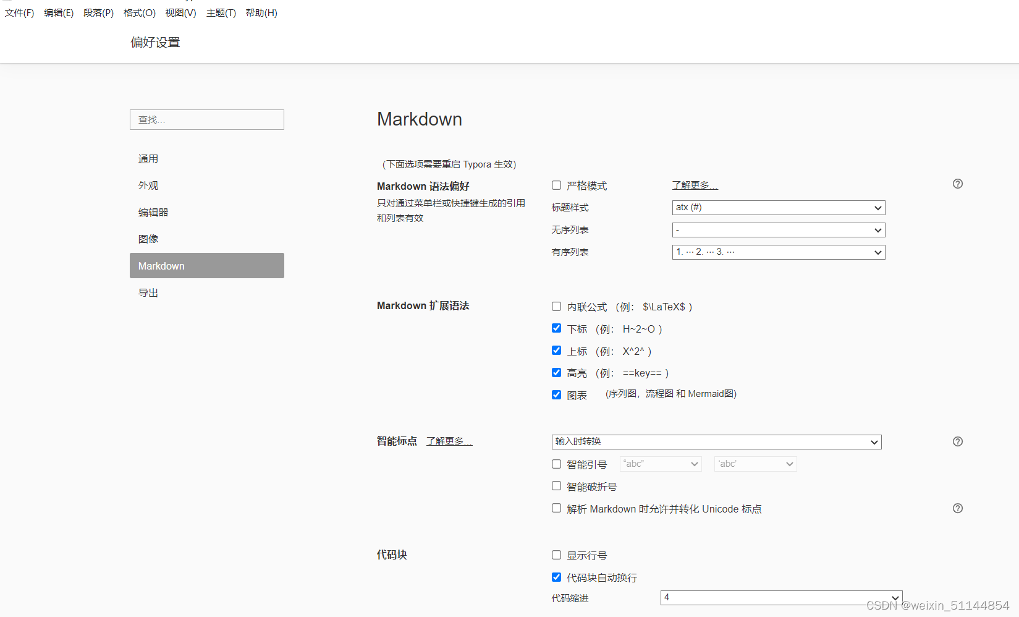Select 编辑器 settings category
Viewport: 1019px width, 617px height.
tap(207, 212)
